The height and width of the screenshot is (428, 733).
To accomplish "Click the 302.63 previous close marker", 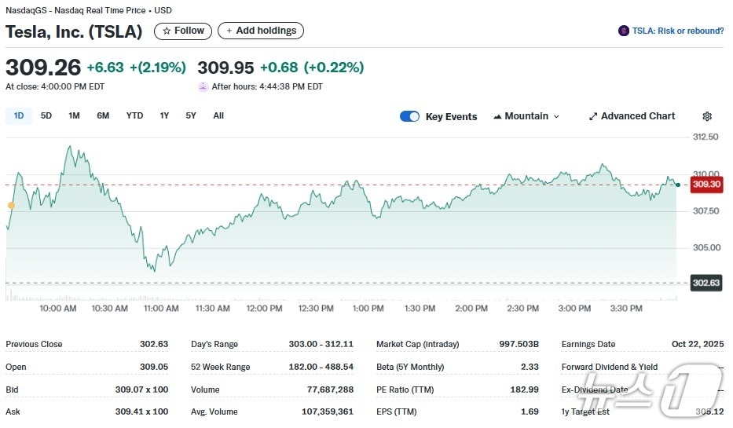I will point(706,283).
